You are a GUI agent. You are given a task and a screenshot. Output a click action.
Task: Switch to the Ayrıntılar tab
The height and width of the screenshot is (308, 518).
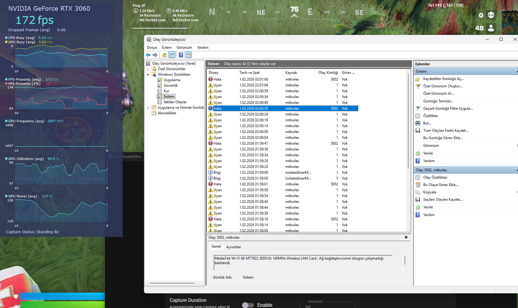(234, 247)
